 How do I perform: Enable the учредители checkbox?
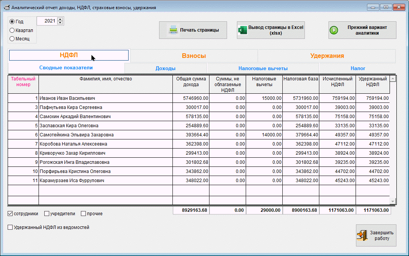click(x=47, y=214)
